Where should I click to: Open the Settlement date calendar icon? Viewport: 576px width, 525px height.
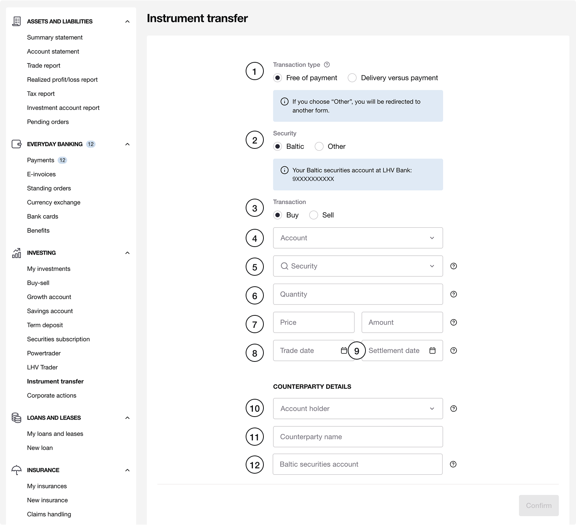tap(432, 351)
